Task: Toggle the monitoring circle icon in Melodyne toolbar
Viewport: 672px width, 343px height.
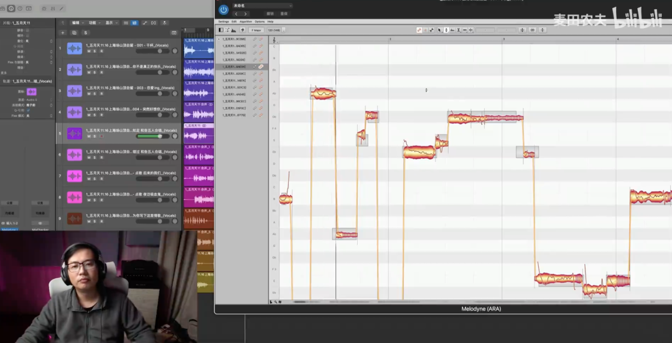Action: 425,30
